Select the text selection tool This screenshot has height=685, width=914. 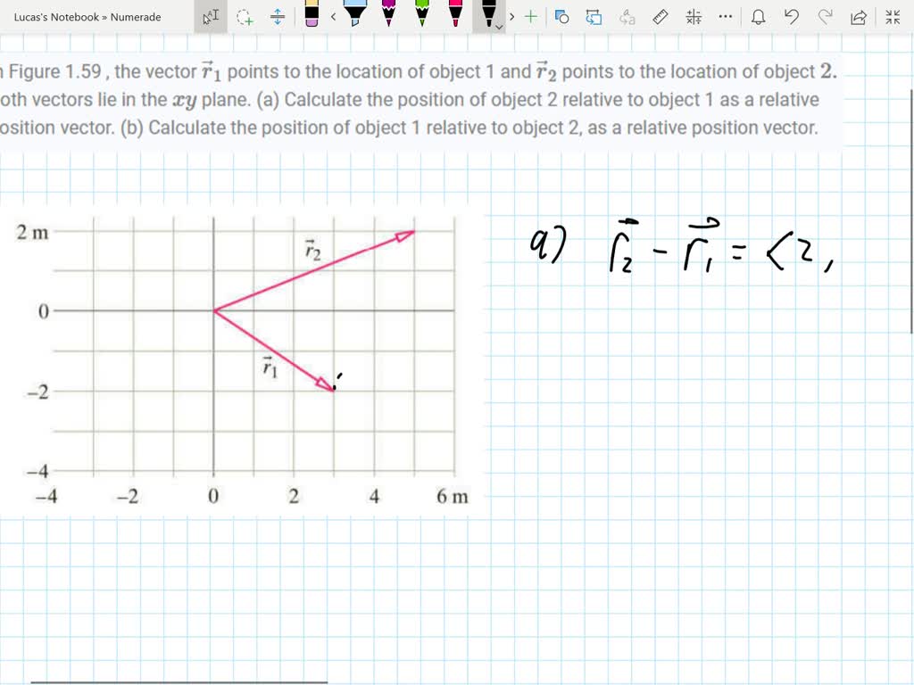click(211, 16)
